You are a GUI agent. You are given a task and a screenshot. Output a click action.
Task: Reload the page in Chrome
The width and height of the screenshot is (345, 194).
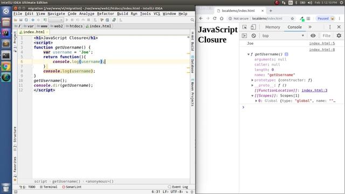215,18
